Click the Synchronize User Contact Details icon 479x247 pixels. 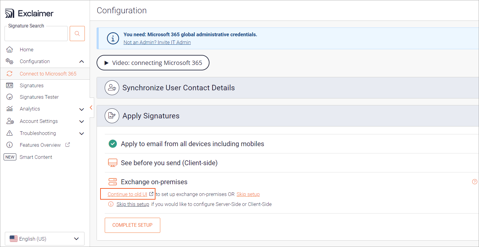(112, 88)
